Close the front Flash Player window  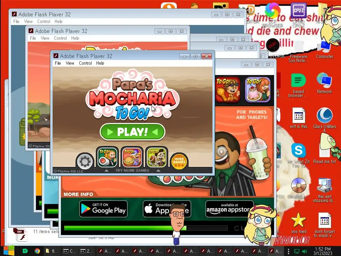click(206, 56)
